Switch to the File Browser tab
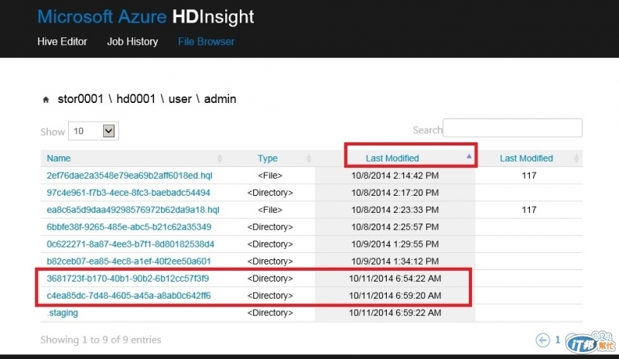 pyautogui.click(x=206, y=42)
